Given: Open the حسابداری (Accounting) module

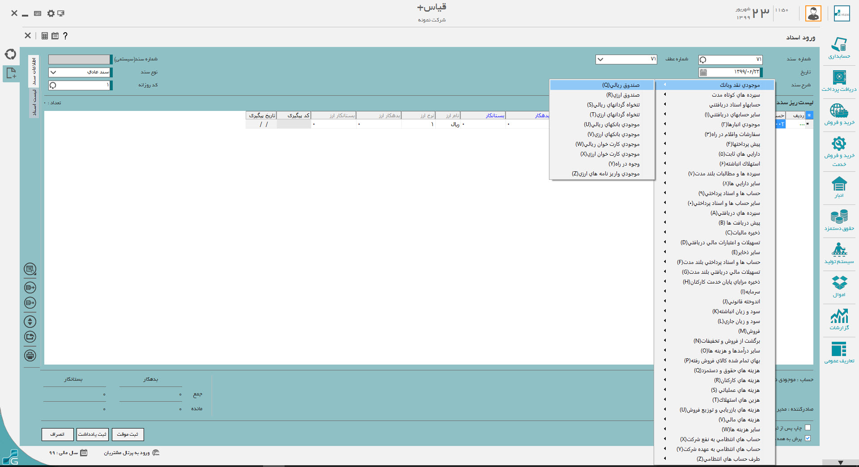Looking at the screenshot, I should pyautogui.click(x=839, y=48).
